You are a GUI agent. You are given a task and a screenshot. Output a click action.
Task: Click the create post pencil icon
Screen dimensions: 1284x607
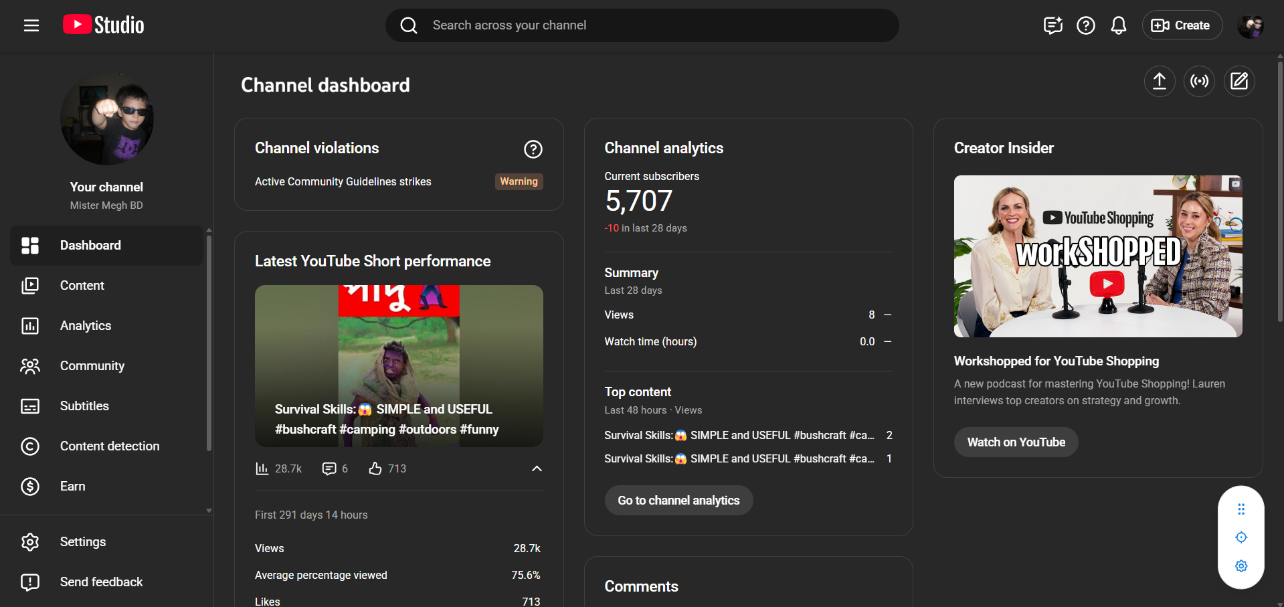[1239, 81]
